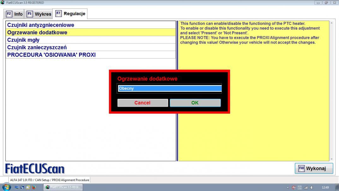Pick the Czujnik zanieczyszczeń entry
Viewport: 339px width, 191px height.
(91, 47)
